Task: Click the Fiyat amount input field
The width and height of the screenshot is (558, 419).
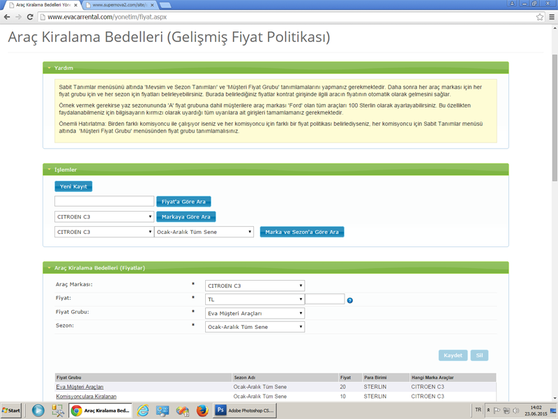Action: tap(325, 299)
